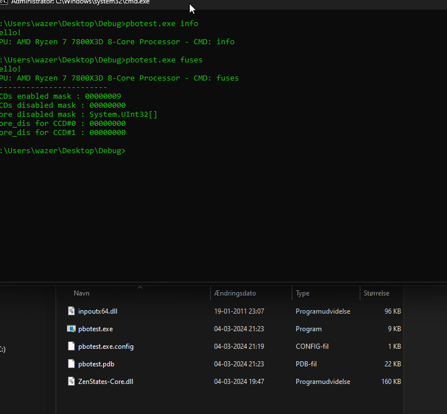
Task: Click the 1 KB size value
Action: click(x=394, y=346)
